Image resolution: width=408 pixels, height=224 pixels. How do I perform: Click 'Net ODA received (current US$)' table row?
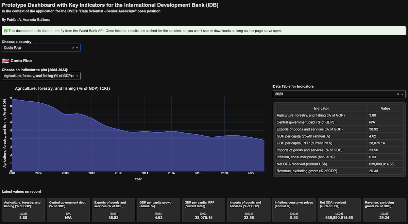(x=339, y=164)
